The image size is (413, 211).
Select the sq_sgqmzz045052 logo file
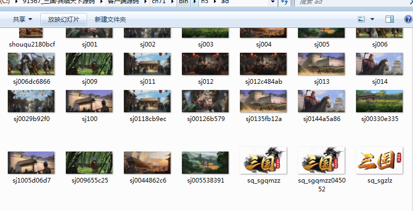coord(321,162)
